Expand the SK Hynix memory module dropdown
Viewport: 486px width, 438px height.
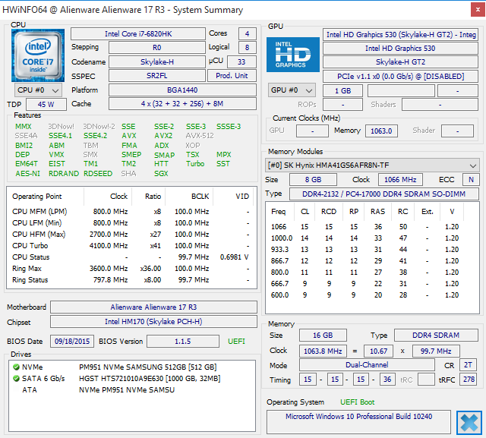click(372, 165)
